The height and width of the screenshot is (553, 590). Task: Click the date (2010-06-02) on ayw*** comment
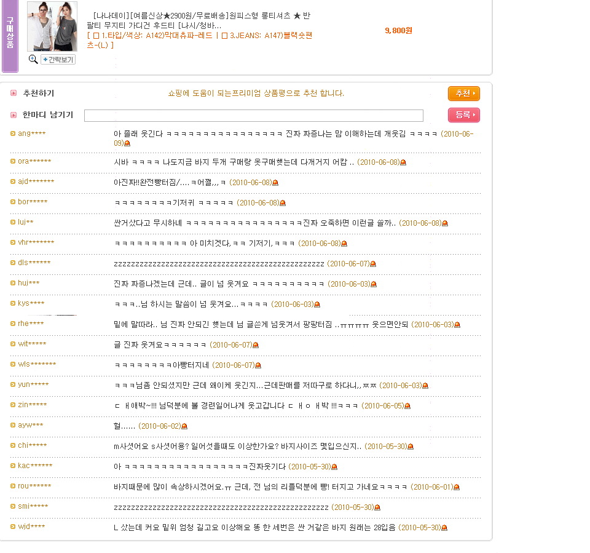tap(160, 426)
